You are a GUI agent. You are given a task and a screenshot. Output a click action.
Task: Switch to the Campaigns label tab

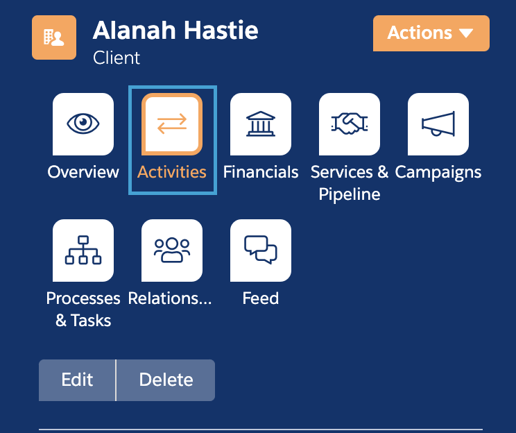[x=438, y=173]
